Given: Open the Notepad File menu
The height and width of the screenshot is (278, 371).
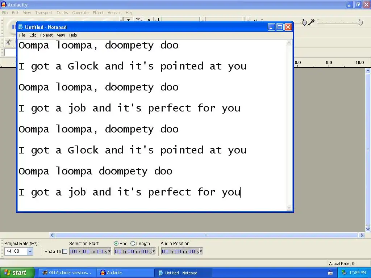Looking at the screenshot, I should [x=22, y=35].
